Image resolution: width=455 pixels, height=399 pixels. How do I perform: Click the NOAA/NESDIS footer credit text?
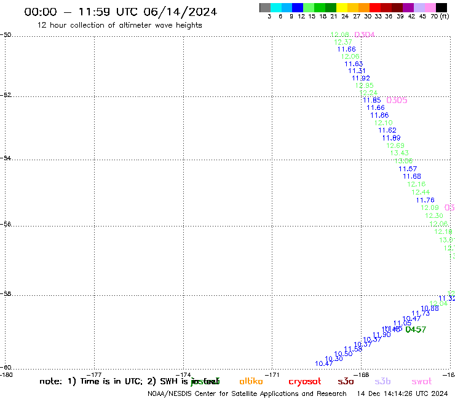click(247, 394)
